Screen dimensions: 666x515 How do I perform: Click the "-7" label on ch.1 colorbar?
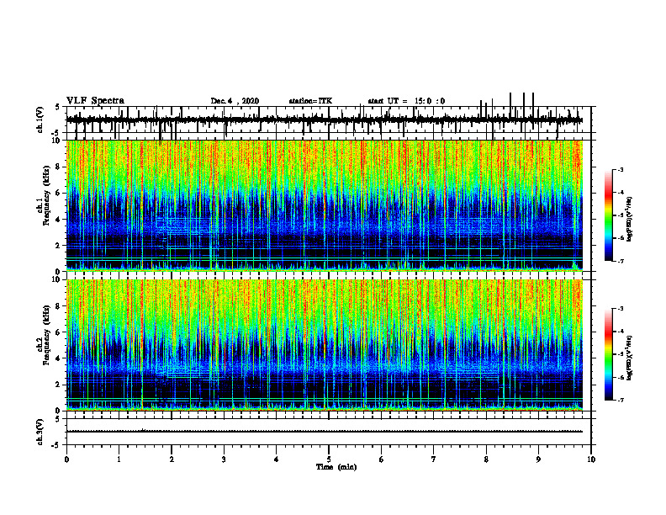620,261
